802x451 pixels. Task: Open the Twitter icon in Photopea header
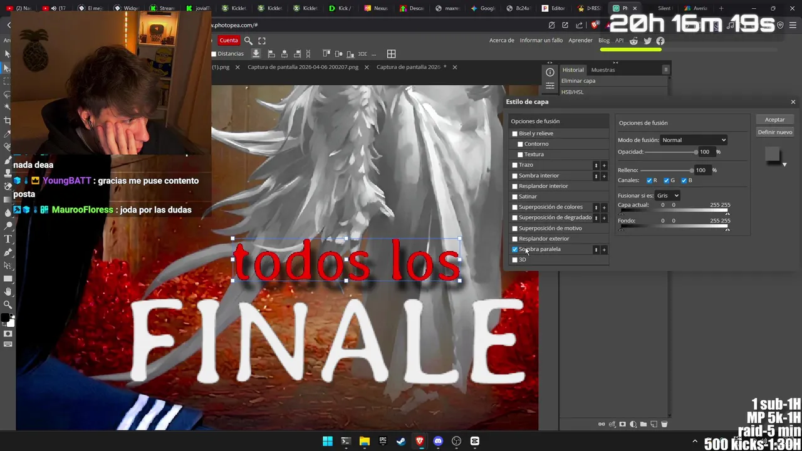point(647,41)
